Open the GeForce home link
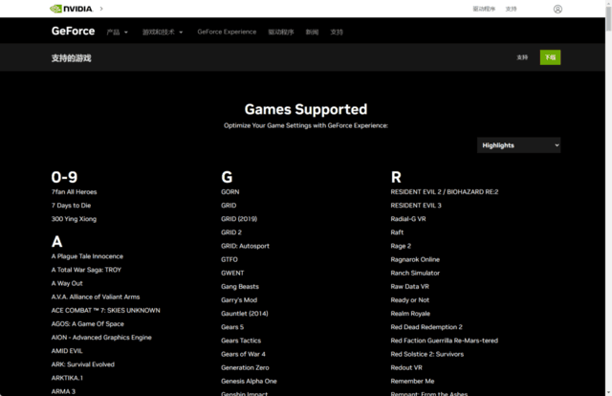Image resolution: width=612 pixels, height=396 pixels. point(73,31)
